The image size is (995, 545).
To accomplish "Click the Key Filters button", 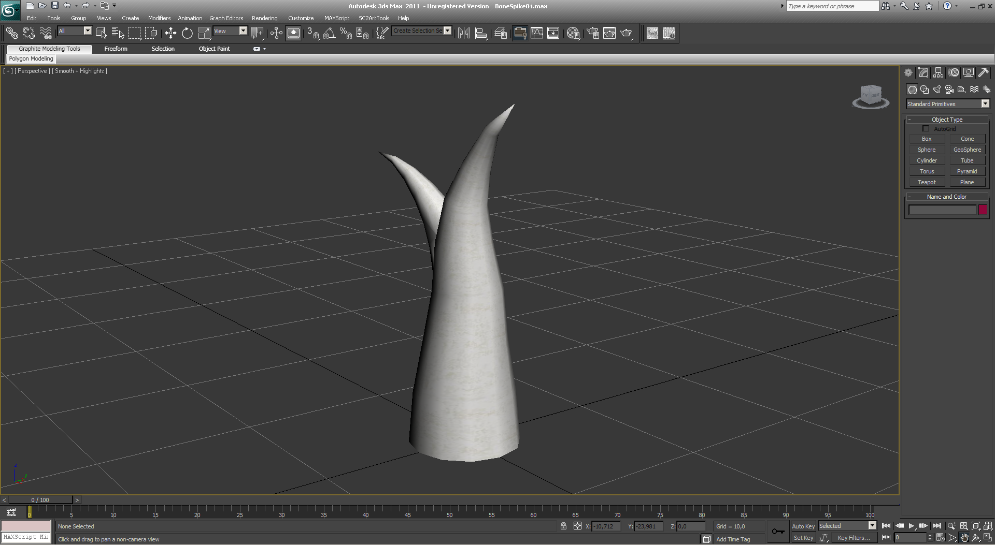I will point(854,538).
